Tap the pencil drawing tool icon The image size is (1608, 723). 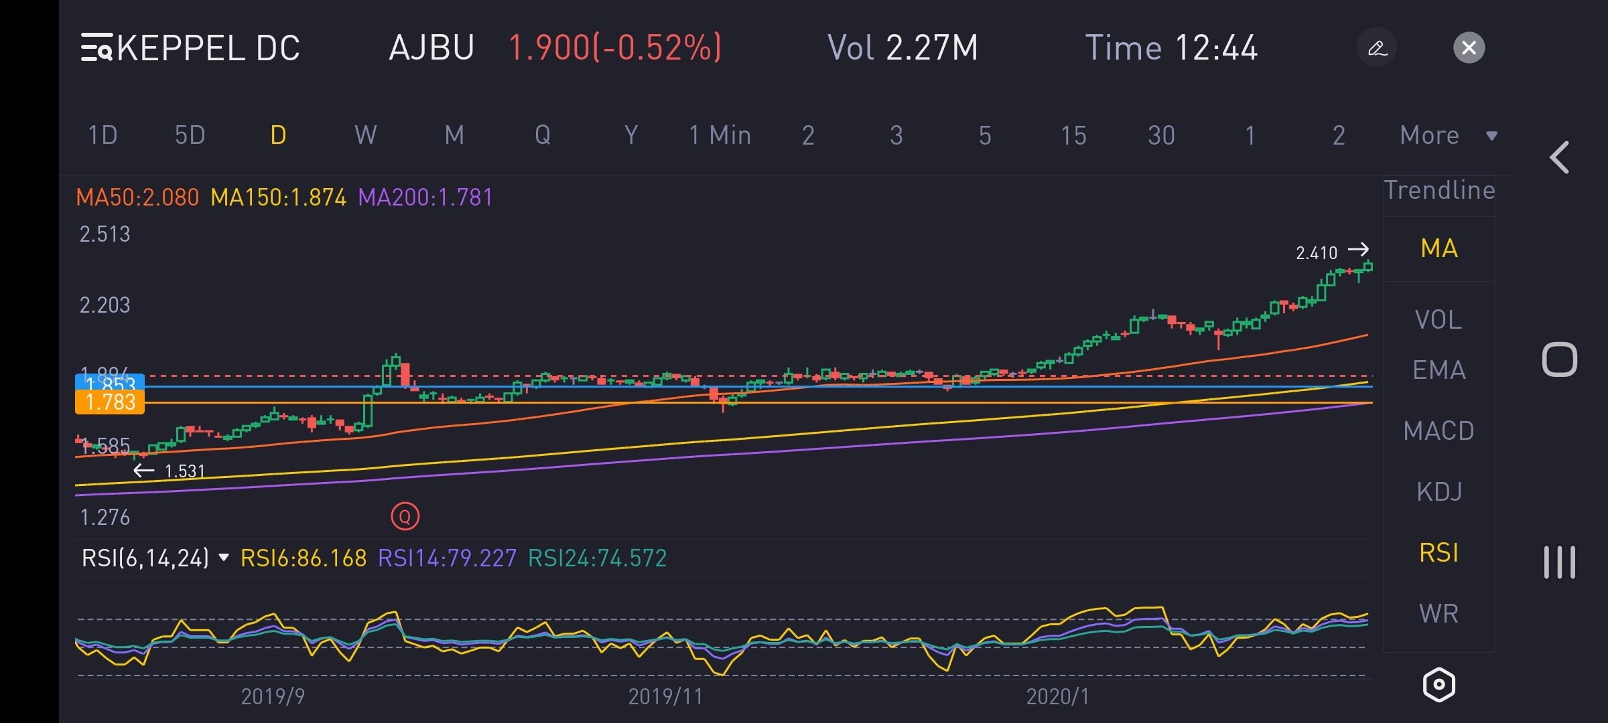(x=1377, y=48)
